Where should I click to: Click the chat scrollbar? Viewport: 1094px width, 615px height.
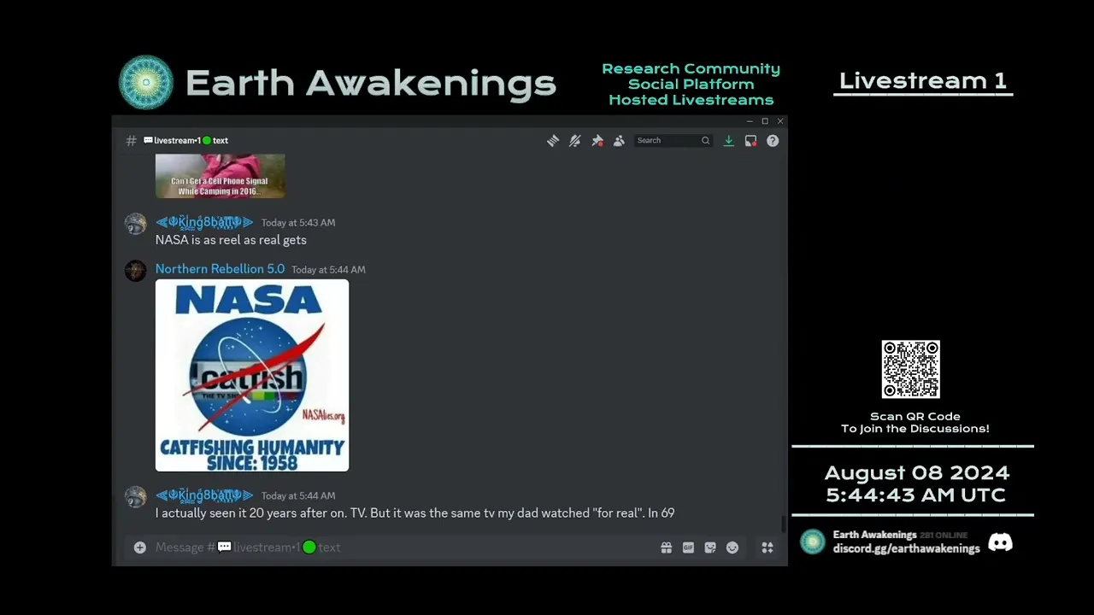click(x=782, y=524)
